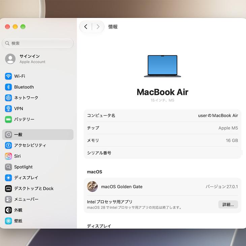Open the VPN icon in sidebar
Viewport: 246px width, 246px height.
pyautogui.click(x=8, y=109)
